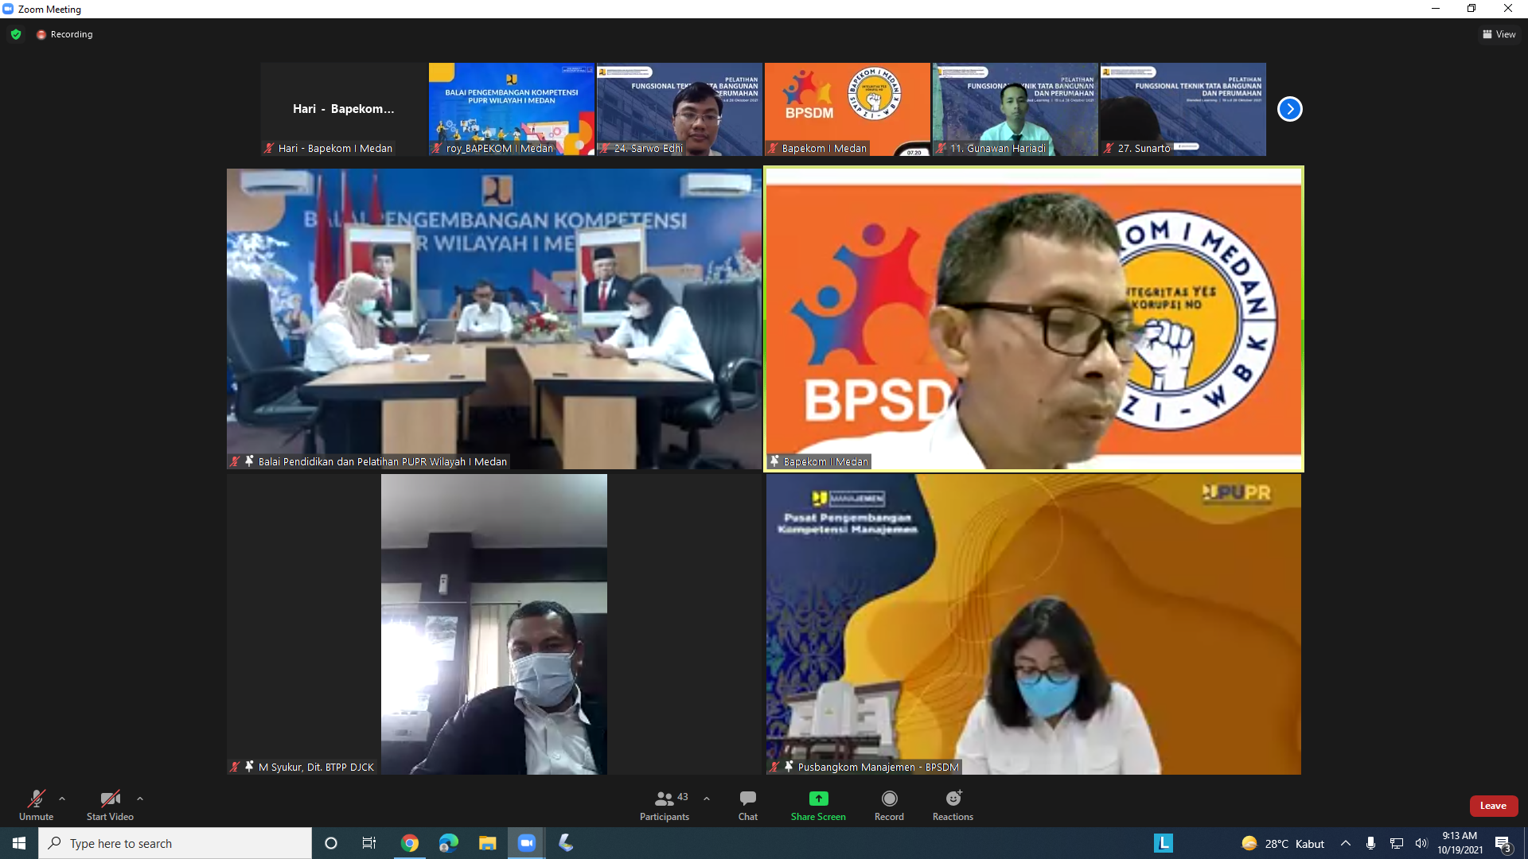The width and height of the screenshot is (1528, 859).
Task: Open volume speaker icon in tray
Action: [1421, 843]
